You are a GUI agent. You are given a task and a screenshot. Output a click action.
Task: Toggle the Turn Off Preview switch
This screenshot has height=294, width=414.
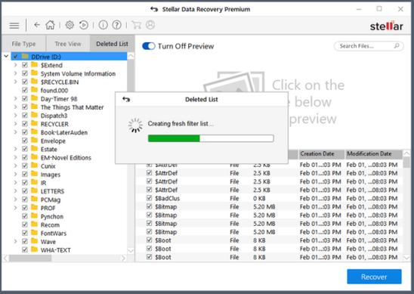point(148,46)
